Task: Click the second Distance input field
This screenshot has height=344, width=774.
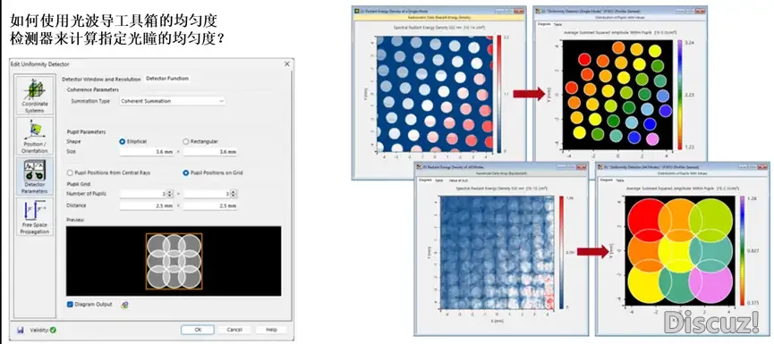Action: pyautogui.click(x=209, y=206)
